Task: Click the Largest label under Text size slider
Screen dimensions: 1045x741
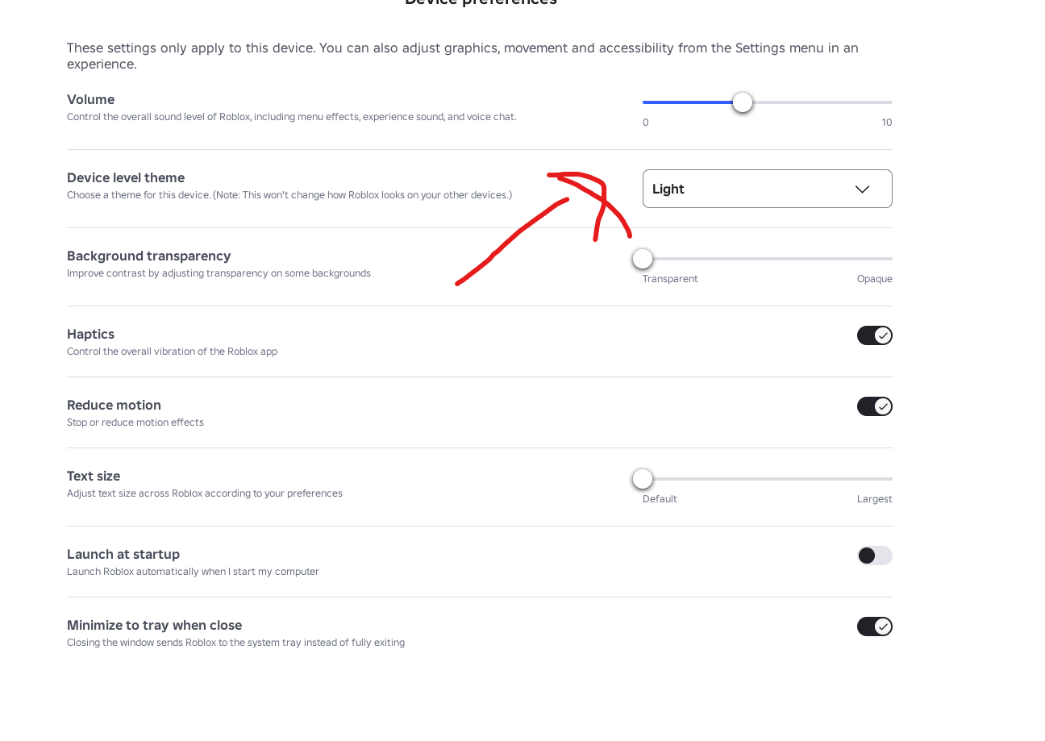Action: coord(874,499)
